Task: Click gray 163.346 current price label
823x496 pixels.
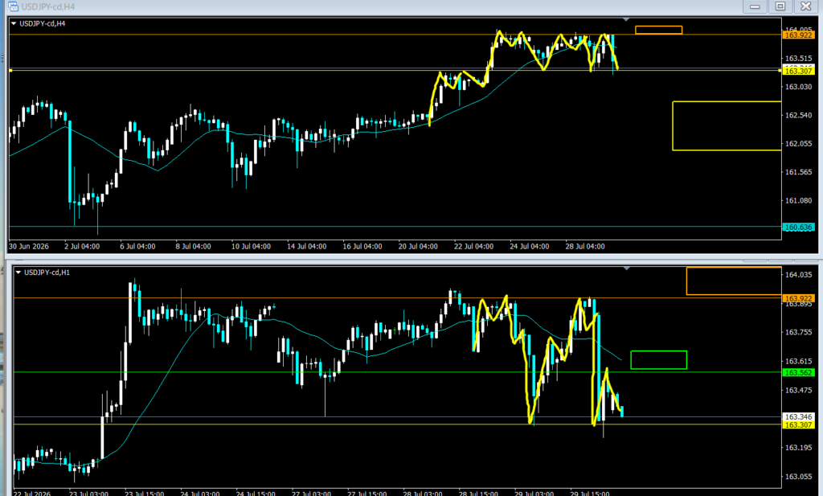Action: 798,416
